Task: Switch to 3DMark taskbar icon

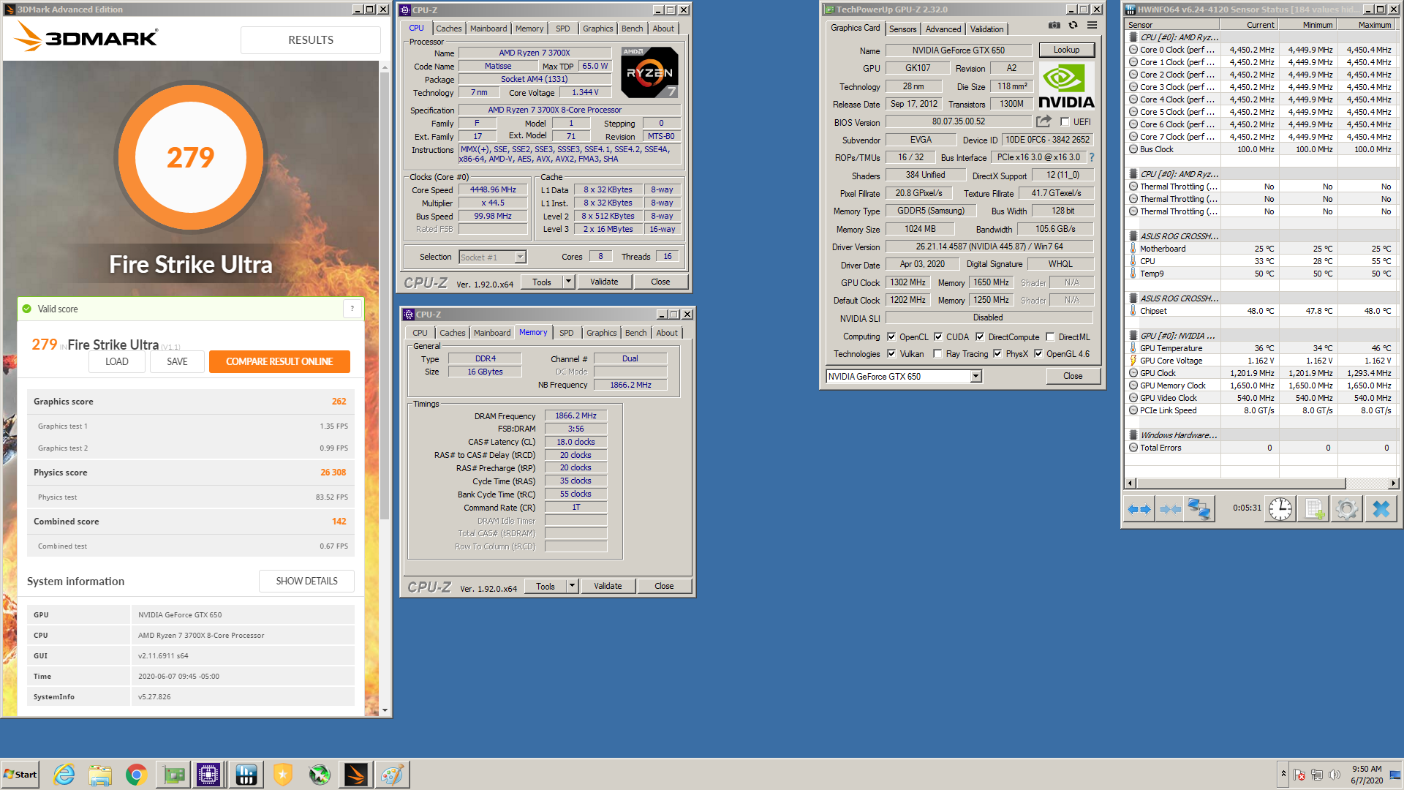Action: [356, 775]
